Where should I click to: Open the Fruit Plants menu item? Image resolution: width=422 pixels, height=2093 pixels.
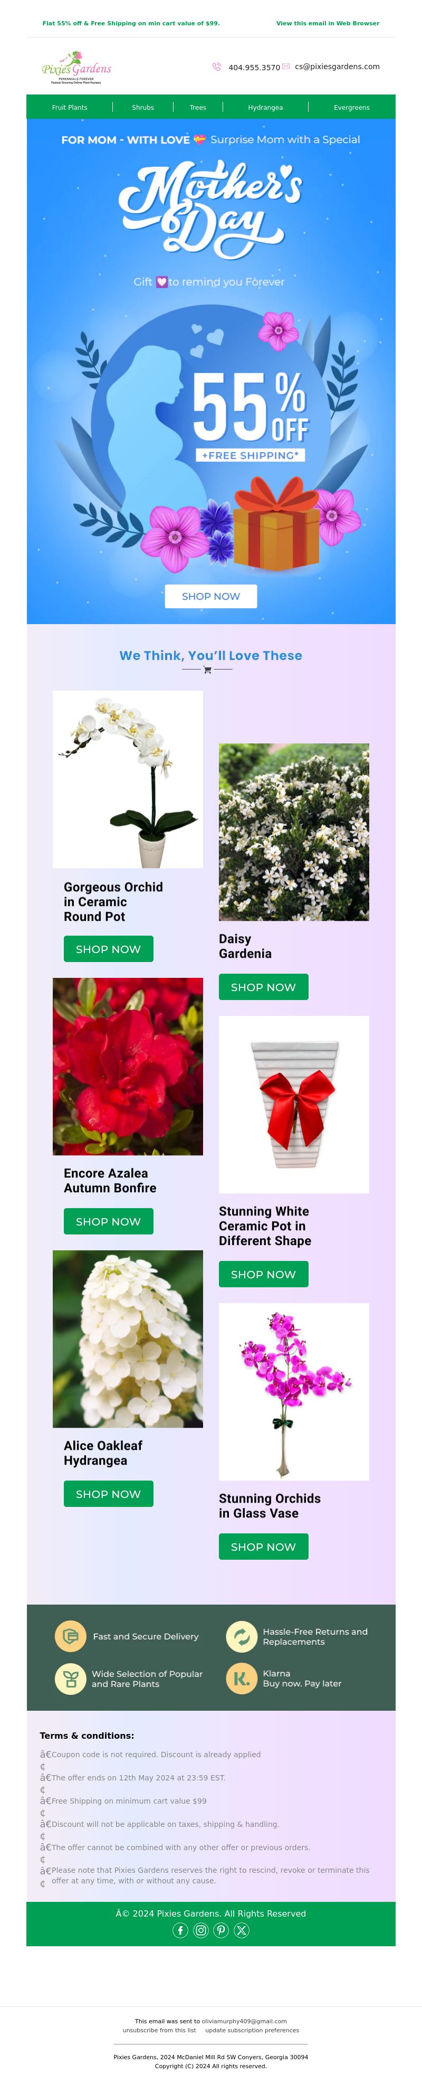pyautogui.click(x=70, y=107)
